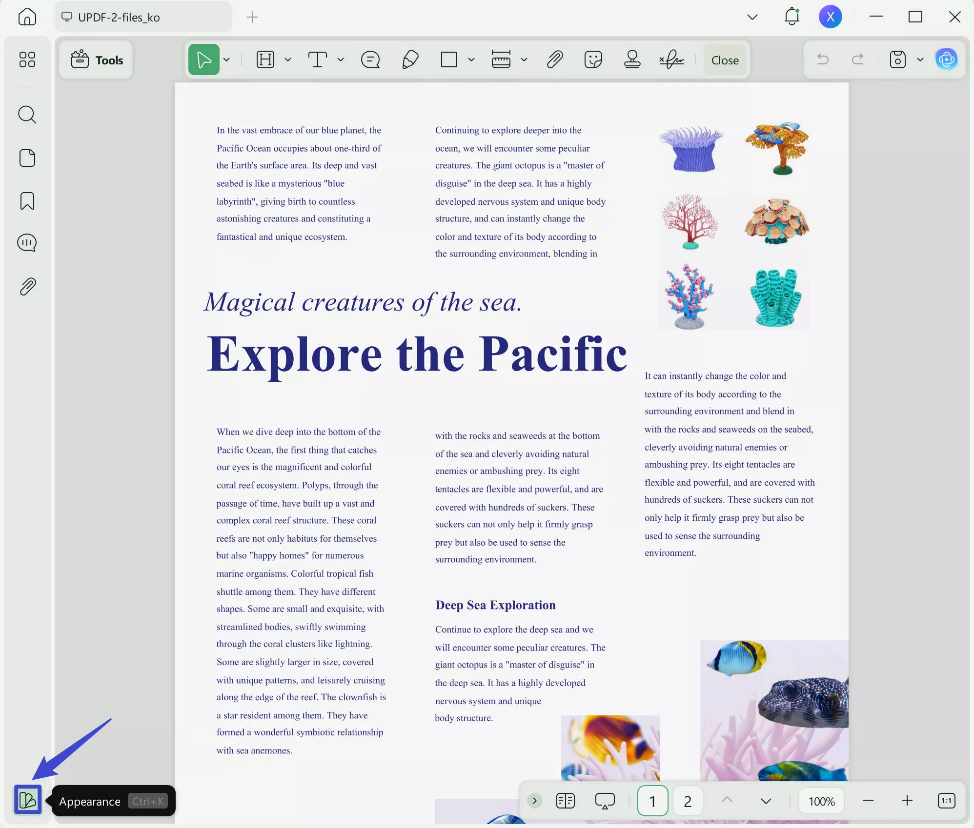Select the Rectangle shape tool
The image size is (974, 828).
click(x=449, y=60)
